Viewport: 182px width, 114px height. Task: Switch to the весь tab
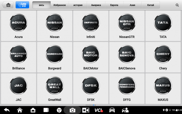41,5
